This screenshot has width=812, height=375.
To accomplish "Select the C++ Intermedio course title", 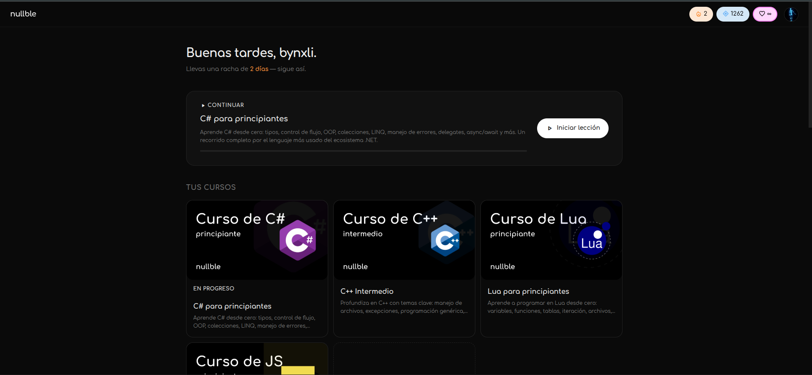I will [367, 291].
